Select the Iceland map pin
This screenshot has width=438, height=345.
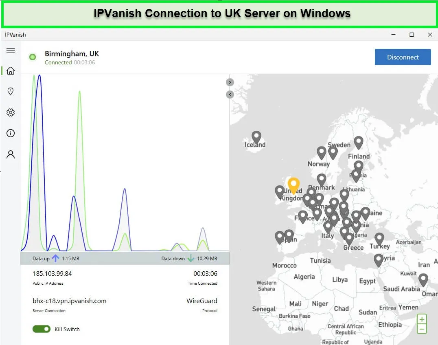256,137
